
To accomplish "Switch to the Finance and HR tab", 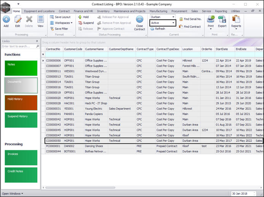I will (x=83, y=11).
